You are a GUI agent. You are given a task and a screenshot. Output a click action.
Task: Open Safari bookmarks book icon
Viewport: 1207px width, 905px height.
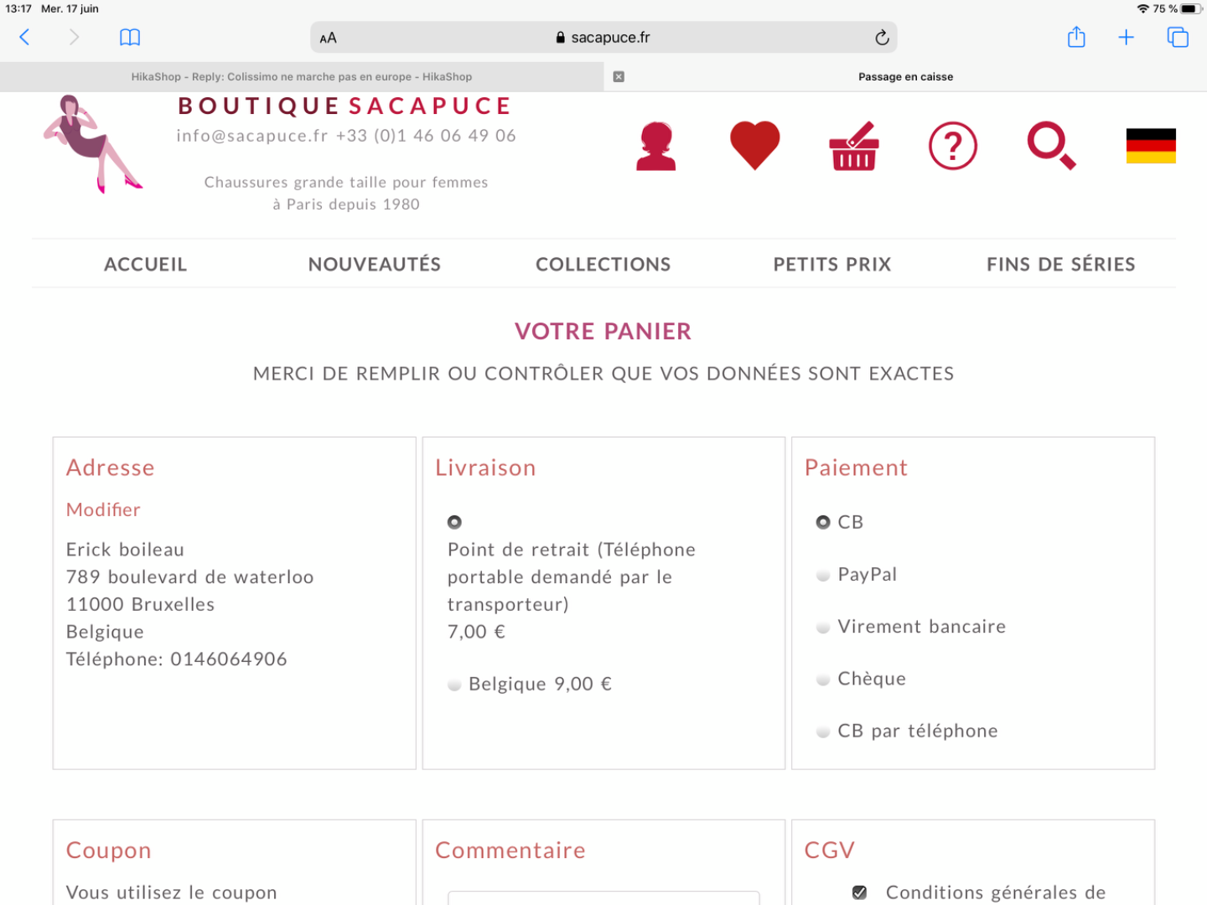pos(130,37)
